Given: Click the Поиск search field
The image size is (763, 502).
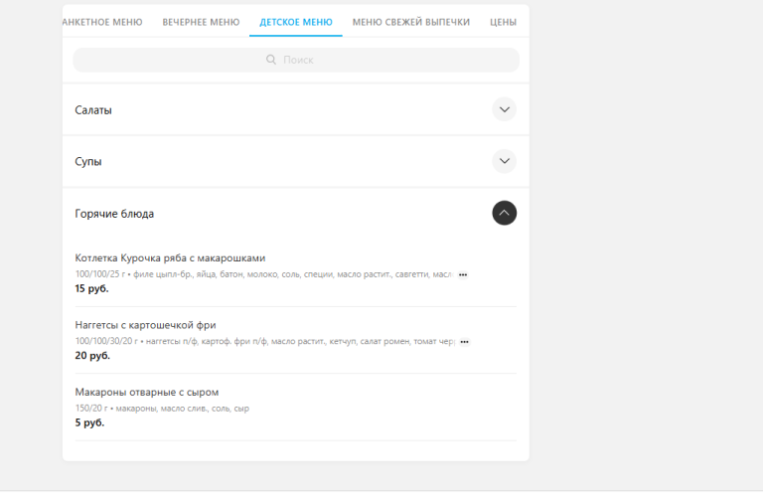Looking at the screenshot, I should point(296,60).
